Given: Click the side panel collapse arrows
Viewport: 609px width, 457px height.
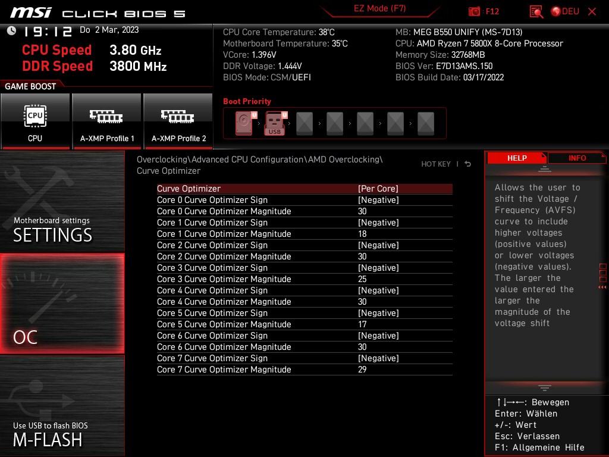Looking at the screenshot, I should coord(602,287).
